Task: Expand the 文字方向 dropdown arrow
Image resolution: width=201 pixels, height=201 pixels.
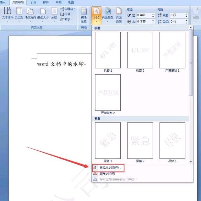Action: click(8, 21)
